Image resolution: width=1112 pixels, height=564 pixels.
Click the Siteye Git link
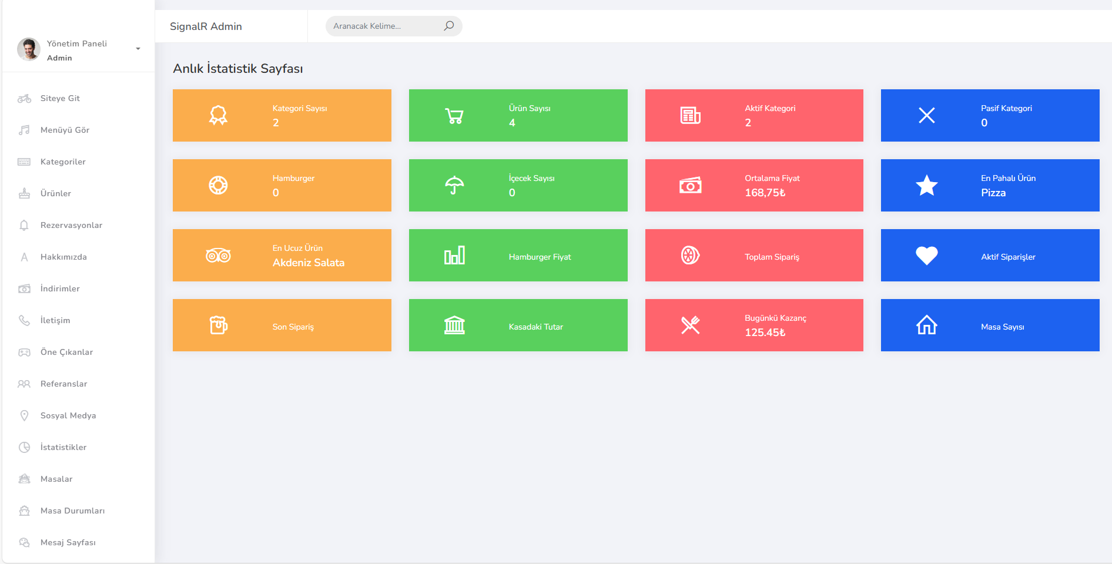pyautogui.click(x=60, y=98)
